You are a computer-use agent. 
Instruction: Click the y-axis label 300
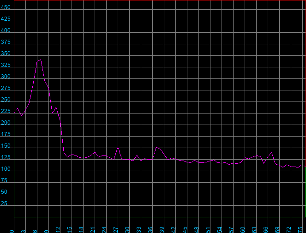tap(6, 77)
